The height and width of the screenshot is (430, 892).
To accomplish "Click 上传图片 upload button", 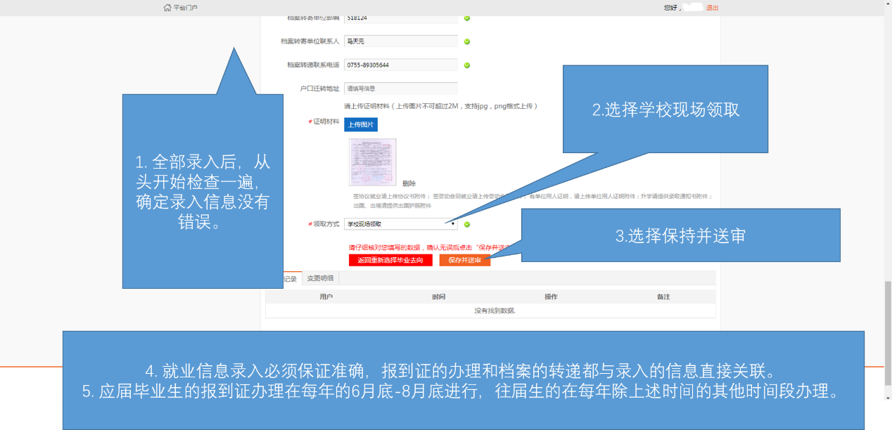I will point(360,124).
